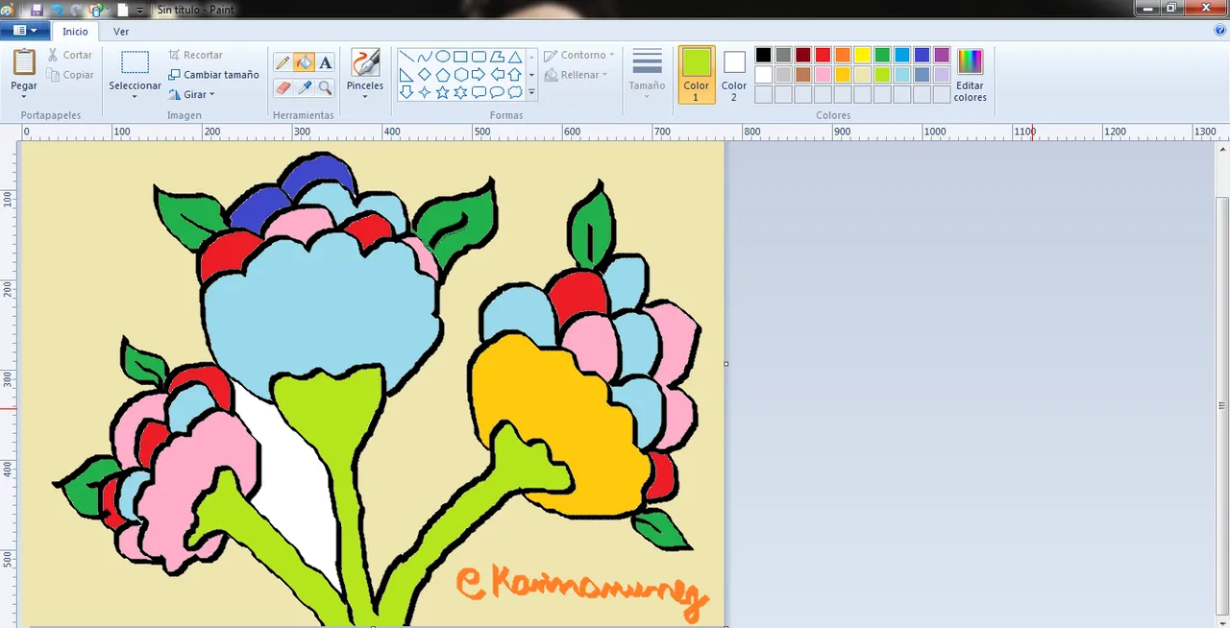Choose the Rounded rectangular callout shape

[479, 92]
